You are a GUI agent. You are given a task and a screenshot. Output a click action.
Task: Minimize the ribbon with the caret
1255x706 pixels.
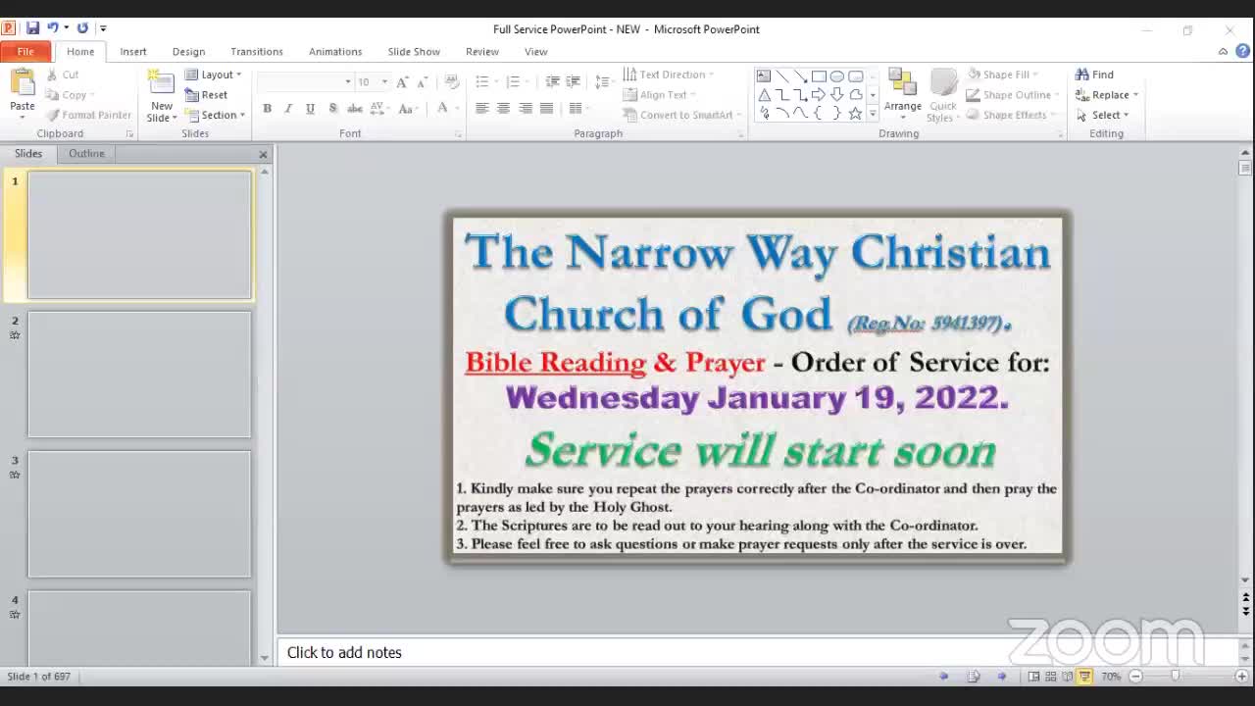pyautogui.click(x=1224, y=52)
